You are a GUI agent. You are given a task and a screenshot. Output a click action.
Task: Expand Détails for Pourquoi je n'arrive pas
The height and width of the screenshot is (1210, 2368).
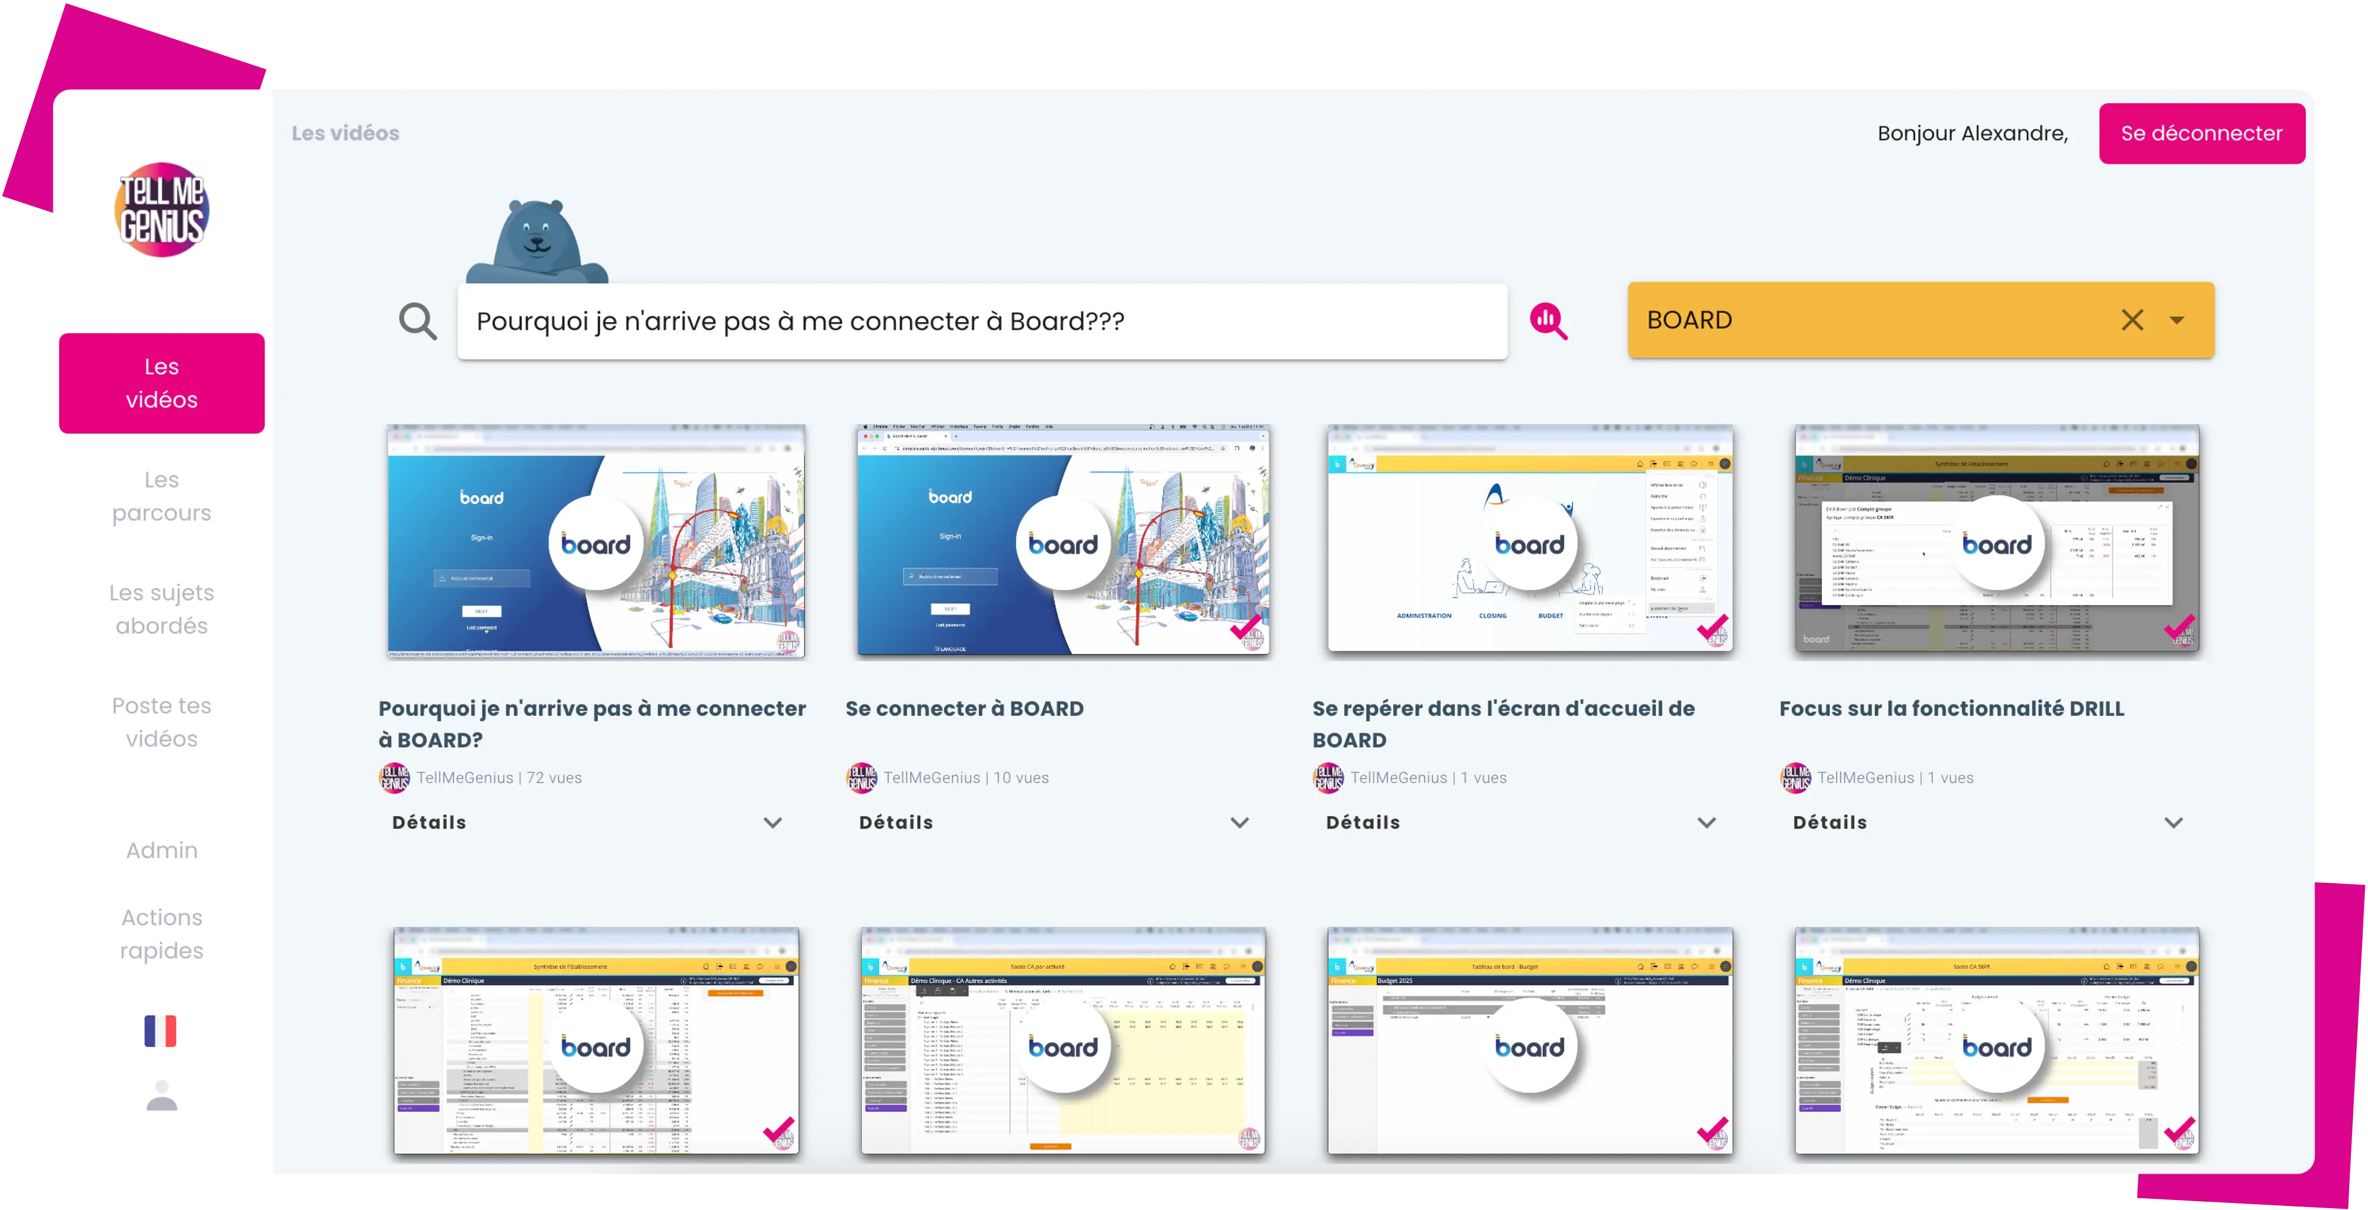(x=588, y=822)
